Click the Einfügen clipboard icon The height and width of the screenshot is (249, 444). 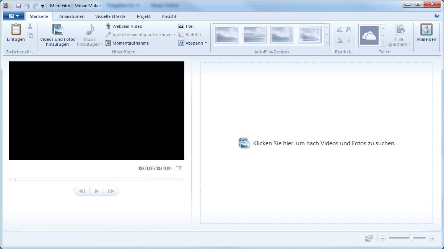16,30
